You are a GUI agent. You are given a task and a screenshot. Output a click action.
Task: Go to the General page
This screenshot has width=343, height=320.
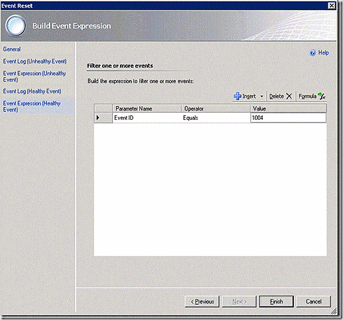tap(12, 49)
